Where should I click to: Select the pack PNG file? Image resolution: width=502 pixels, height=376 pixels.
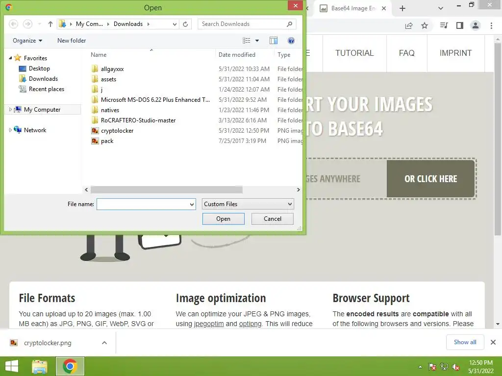107,141
